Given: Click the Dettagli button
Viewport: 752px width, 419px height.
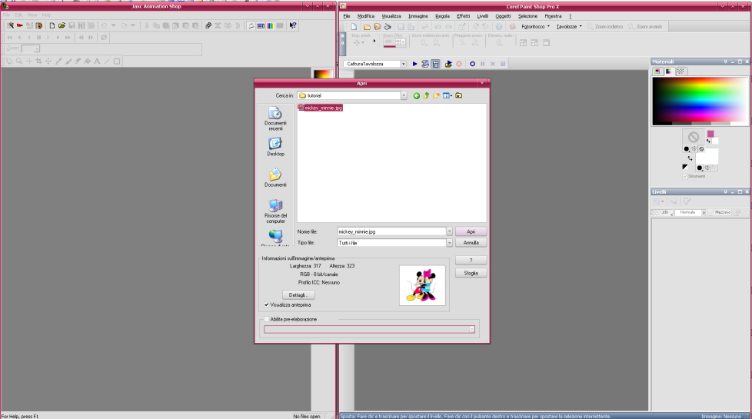Looking at the screenshot, I should point(298,295).
